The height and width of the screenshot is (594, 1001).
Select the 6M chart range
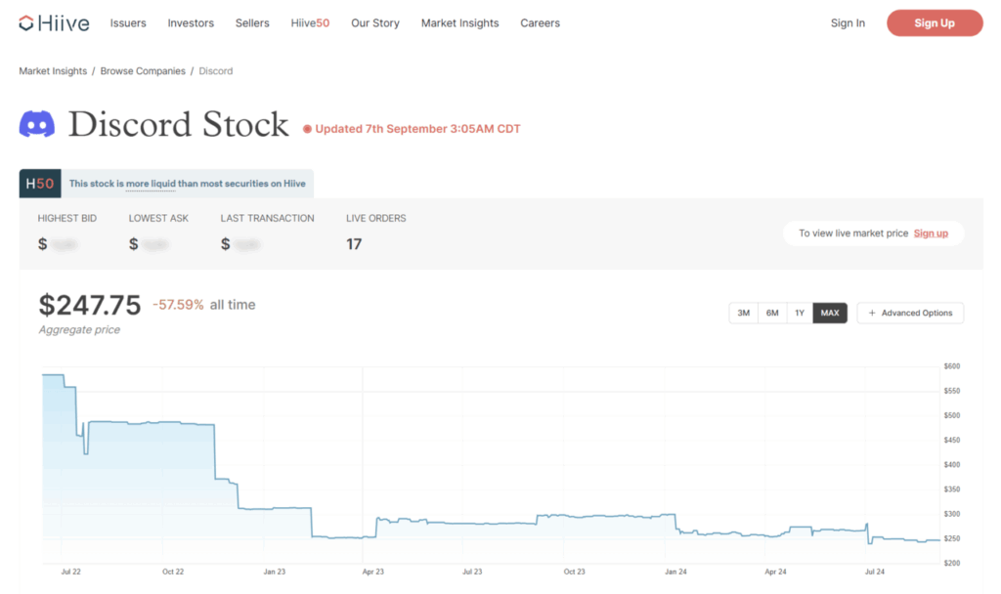click(772, 313)
